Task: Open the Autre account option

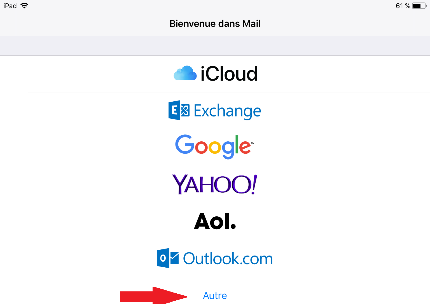Action: (215, 296)
